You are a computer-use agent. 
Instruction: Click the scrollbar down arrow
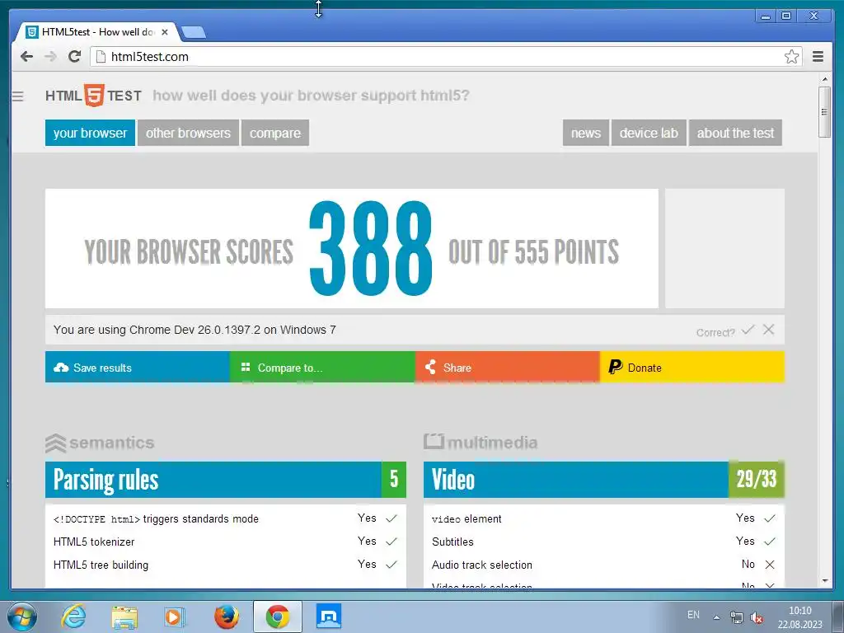pos(824,581)
